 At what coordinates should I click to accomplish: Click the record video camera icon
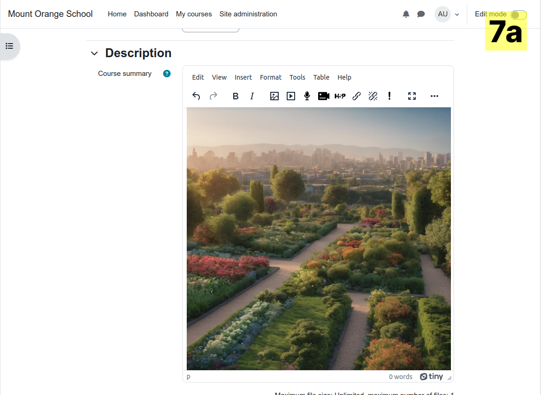(324, 96)
